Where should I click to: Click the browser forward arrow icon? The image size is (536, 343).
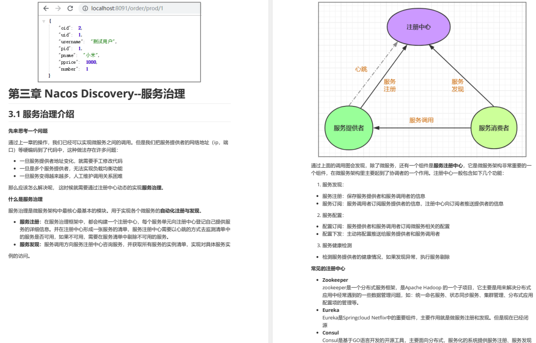(58, 9)
